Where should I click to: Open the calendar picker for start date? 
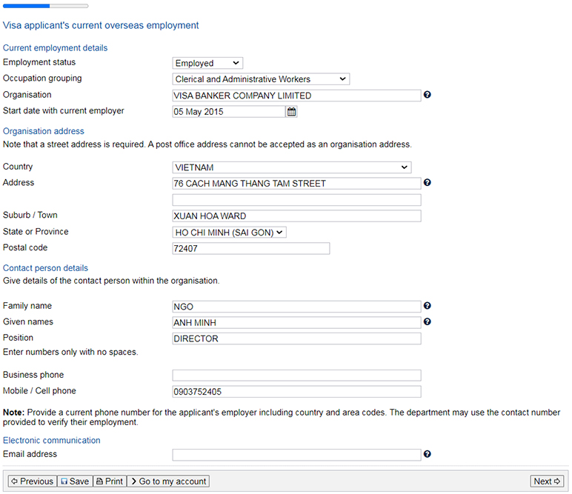[291, 112]
